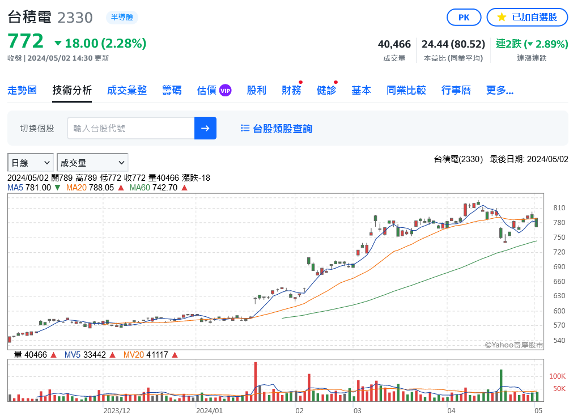Click the MA20 788.05 moving average label
Image resolution: width=569 pixels, height=420 pixels.
coord(90,188)
